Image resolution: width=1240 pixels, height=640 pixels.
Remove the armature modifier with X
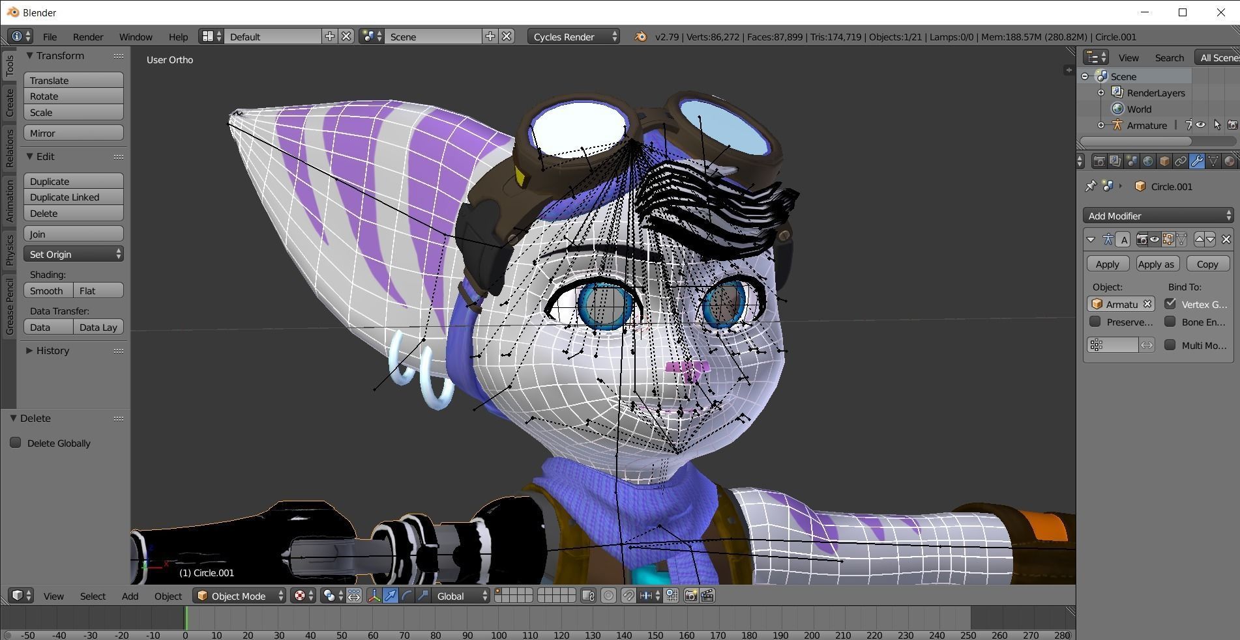(x=1226, y=240)
